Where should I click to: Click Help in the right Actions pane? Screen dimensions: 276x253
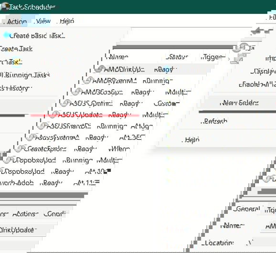(x=192, y=140)
